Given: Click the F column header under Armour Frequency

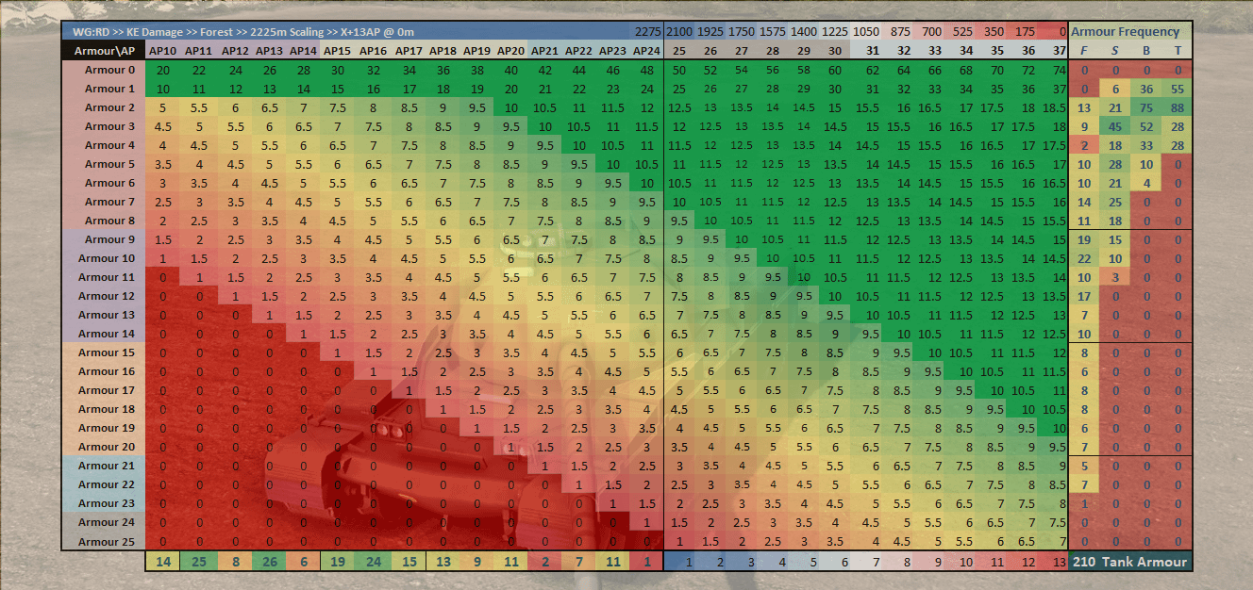Looking at the screenshot, I should click(1084, 50).
